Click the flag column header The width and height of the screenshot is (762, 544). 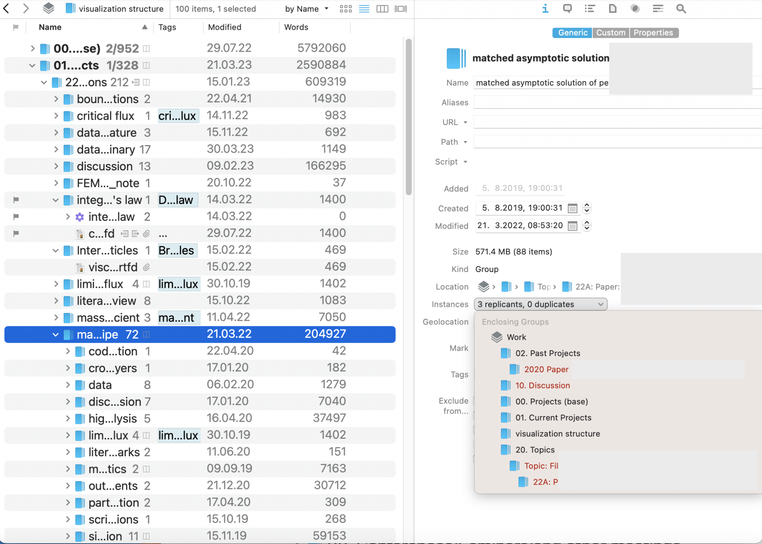click(16, 27)
